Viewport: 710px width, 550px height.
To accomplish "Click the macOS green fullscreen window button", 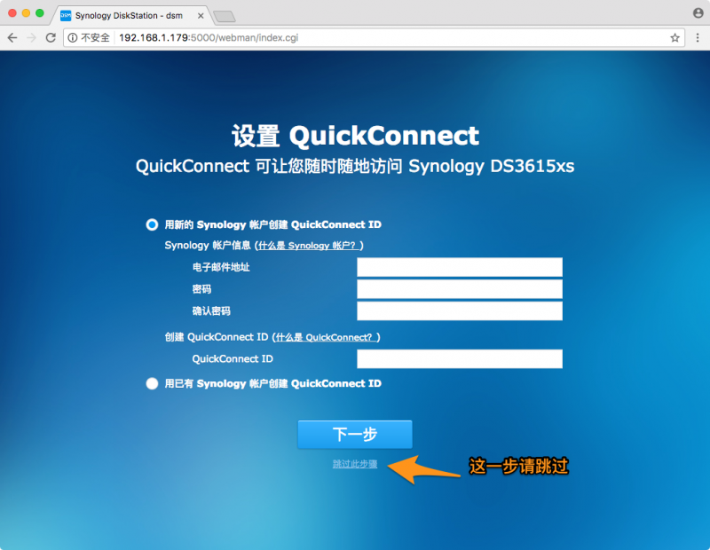I will coord(40,13).
